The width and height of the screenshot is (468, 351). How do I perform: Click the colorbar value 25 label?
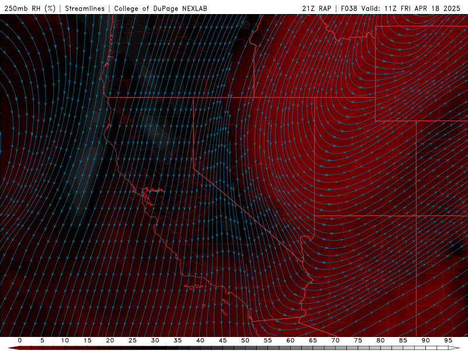point(133,340)
